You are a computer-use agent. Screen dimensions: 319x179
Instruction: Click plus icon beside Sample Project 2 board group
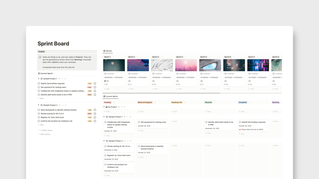point(131,141)
